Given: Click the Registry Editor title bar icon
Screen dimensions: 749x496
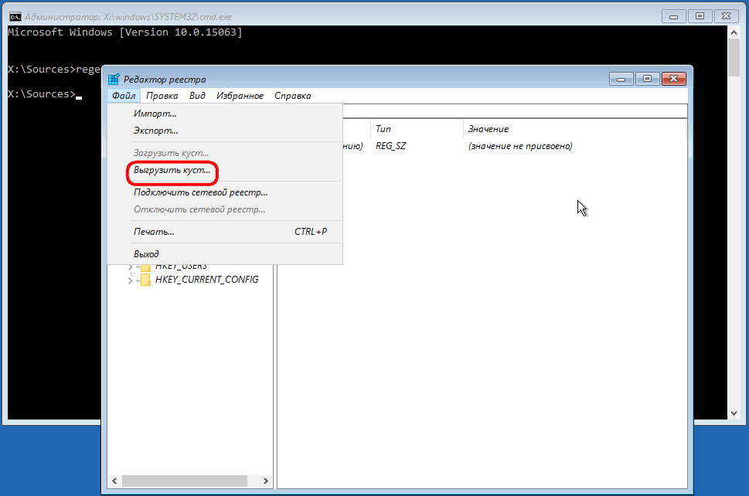Looking at the screenshot, I should click(x=114, y=80).
